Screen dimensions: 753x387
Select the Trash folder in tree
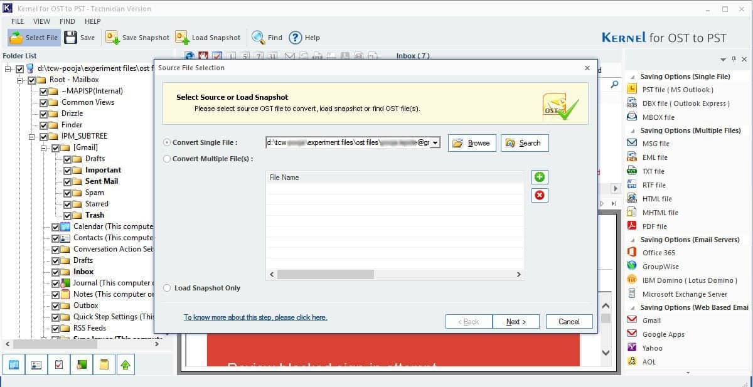click(x=95, y=215)
